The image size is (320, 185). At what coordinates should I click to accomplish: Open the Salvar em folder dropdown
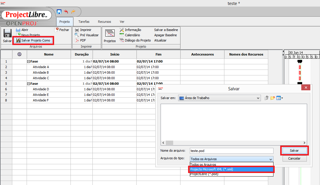[219, 98]
